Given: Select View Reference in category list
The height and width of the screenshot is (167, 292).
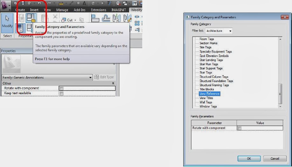Looking at the screenshot, I should tap(210, 94).
